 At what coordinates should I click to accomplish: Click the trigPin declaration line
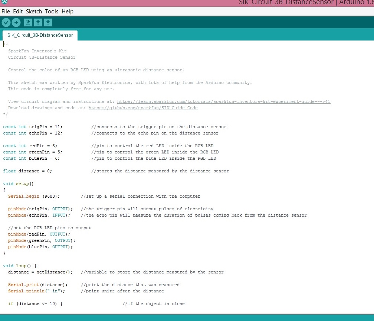tap(33, 127)
